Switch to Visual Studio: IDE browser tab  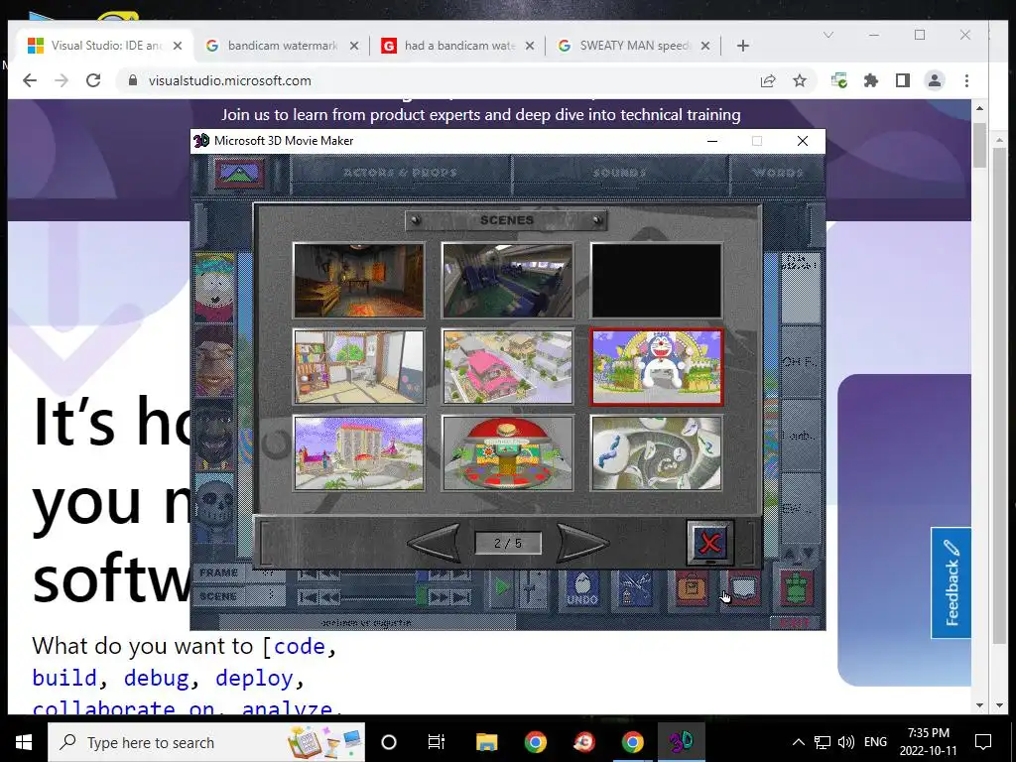105,46
